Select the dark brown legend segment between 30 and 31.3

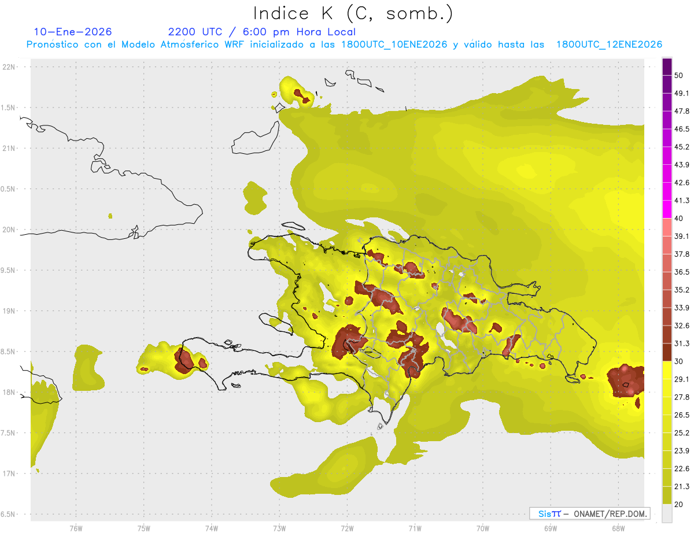click(667, 352)
